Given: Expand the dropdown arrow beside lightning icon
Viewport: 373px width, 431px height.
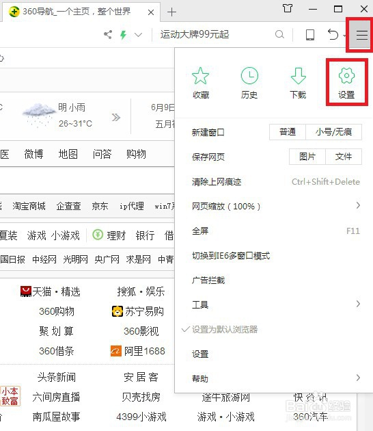Looking at the screenshot, I should coord(138,35).
